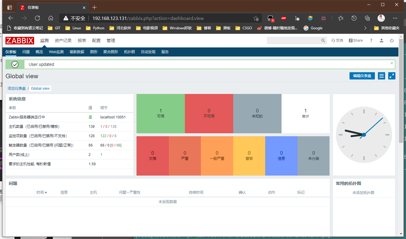This screenshot has height=239, width=406.
Task: Switch to the 拓扑图 submenu tab
Action: click(129, 52)
